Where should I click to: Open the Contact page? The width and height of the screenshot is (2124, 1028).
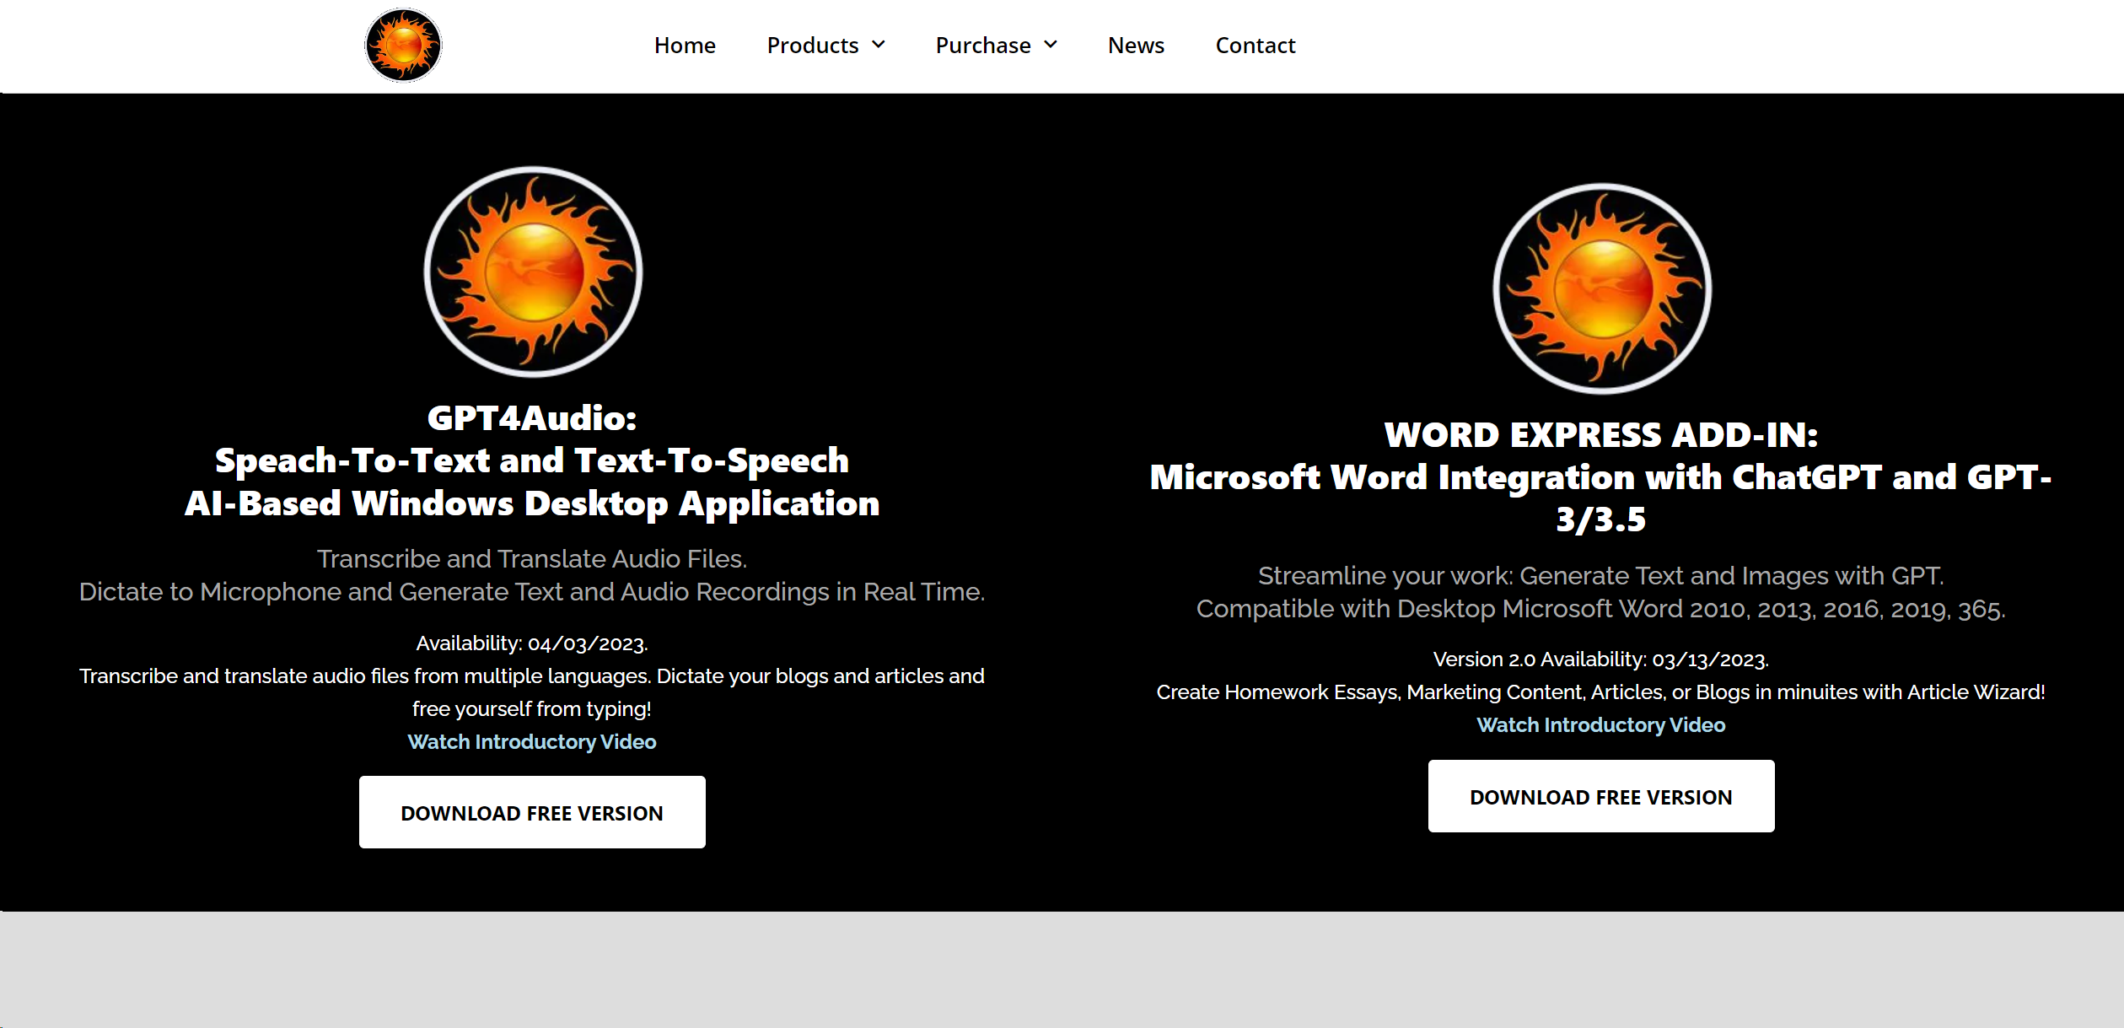[1256, 46]
